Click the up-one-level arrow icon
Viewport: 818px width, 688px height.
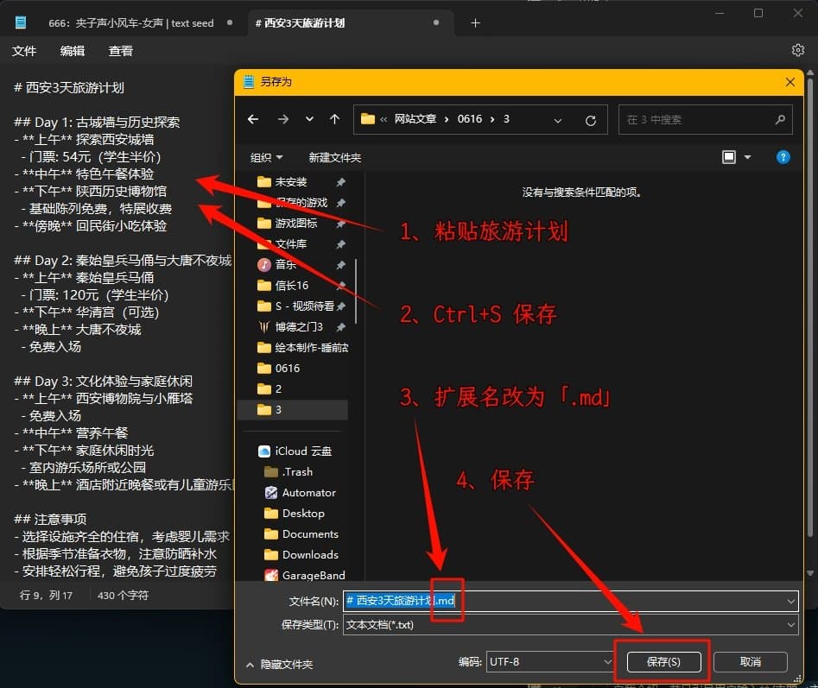pos(335,119)
